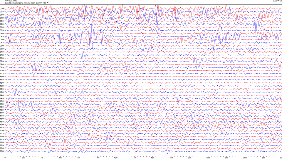Viewport: 282px width, 159px height.
Task: Click the '11:00' trace time label
Action: coord(2,77)
